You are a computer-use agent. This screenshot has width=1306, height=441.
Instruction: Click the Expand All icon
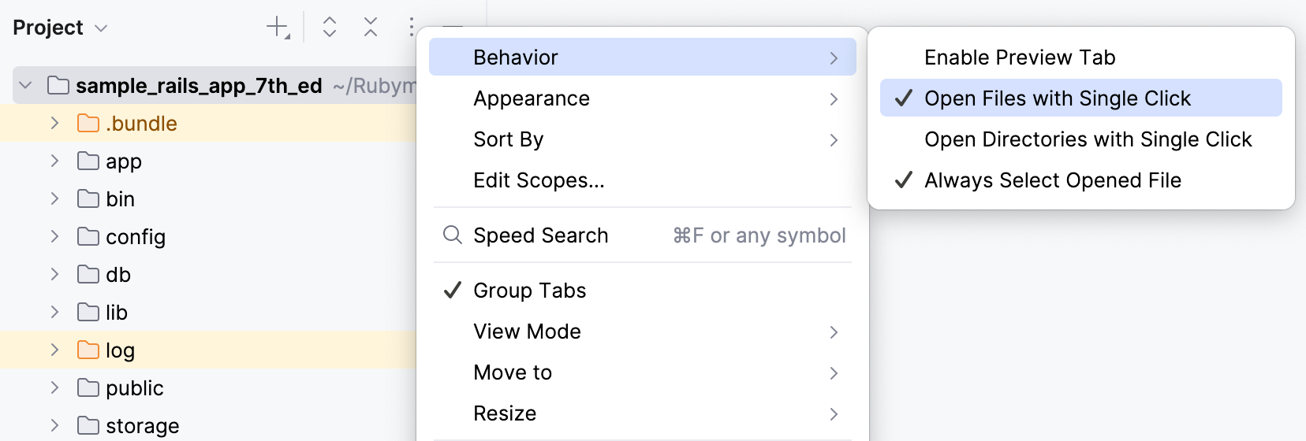click(x=330, y=28)
